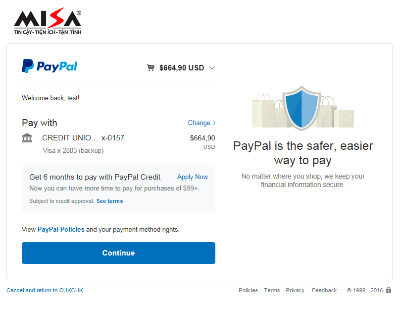
Task: Select the Credit Union x-0157 account
Action: click(x=83, y=138)
